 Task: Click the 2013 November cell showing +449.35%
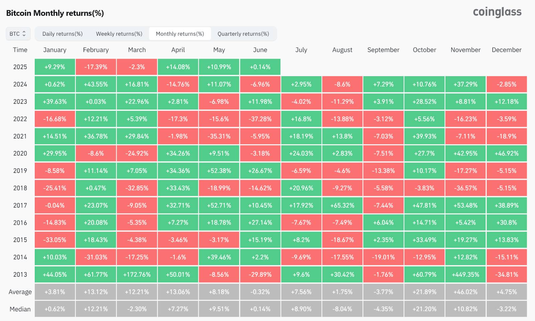click(x=465, y=274)
